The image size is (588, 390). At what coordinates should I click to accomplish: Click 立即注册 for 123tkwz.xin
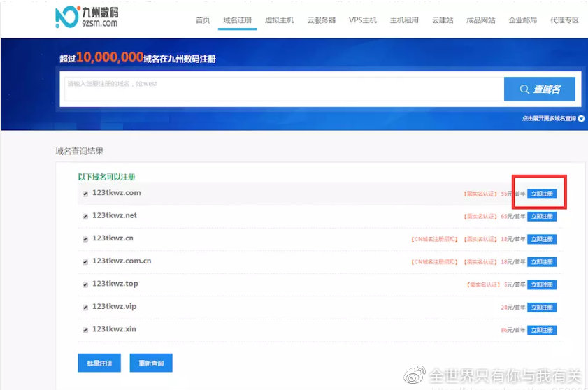[x=542, y=329]
